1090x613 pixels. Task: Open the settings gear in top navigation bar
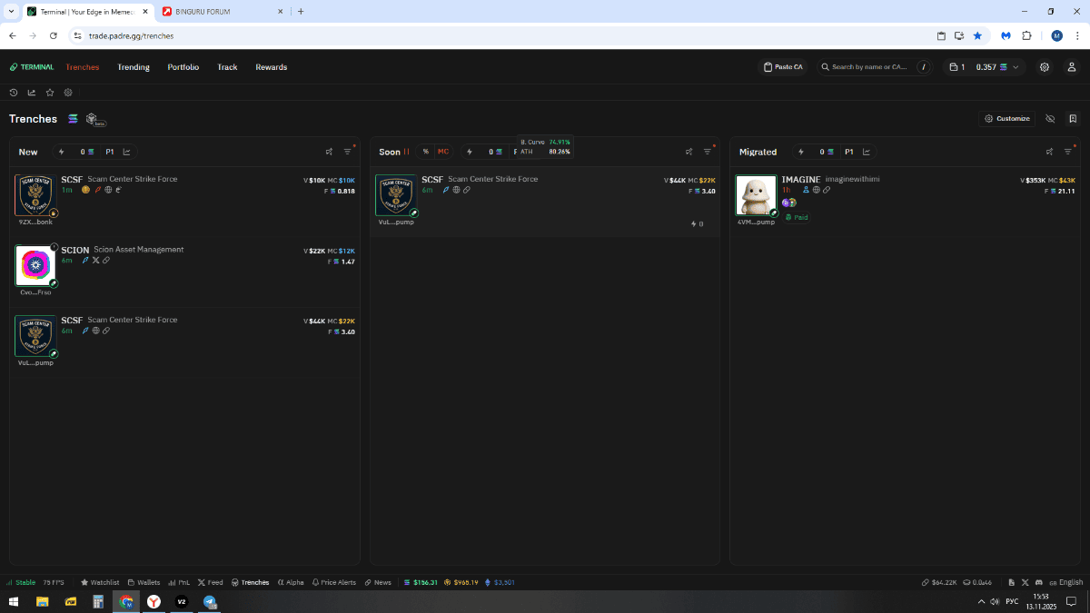(x=1045, y=67)
